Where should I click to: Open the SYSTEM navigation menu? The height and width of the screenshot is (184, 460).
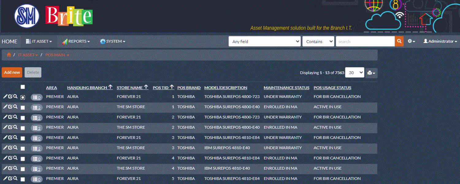pos(113,41)
